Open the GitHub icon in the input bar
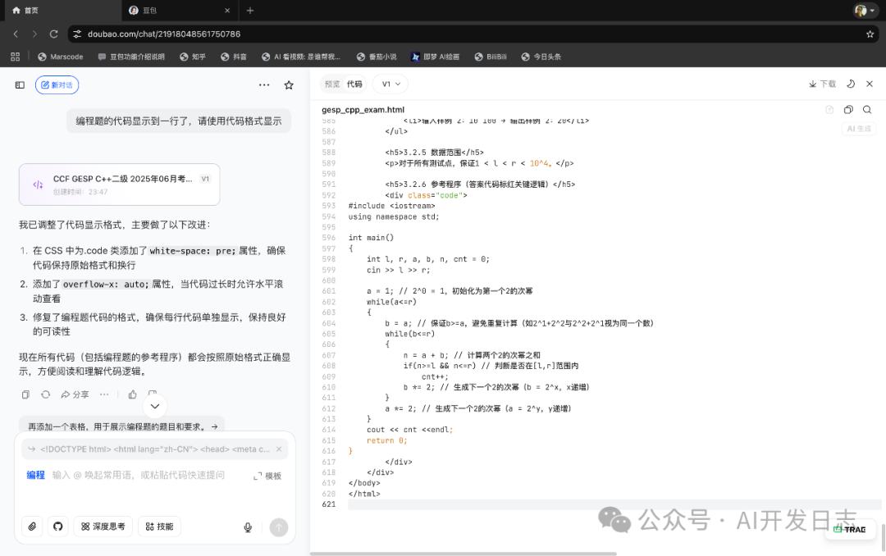886x556 pixels. [57, 527]
